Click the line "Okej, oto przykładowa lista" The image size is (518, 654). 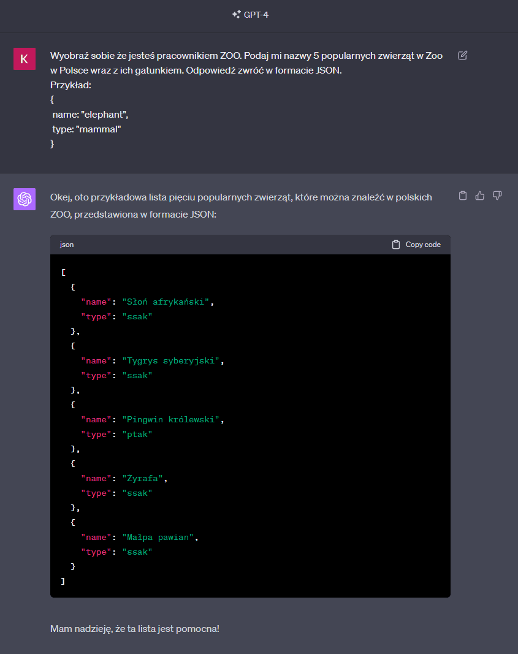click(x=241, y=197)
